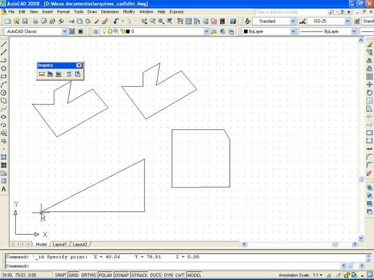Image resolution: width=374 pixels, height=280 pixels.
Task: Open the Standard text style dropdown
Action: pos(293,22)
